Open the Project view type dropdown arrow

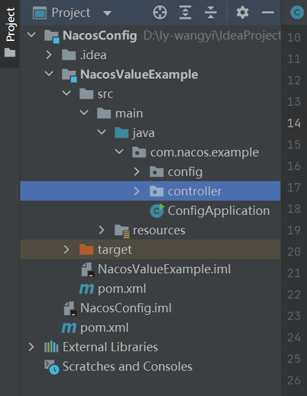(x=107, y=13)
